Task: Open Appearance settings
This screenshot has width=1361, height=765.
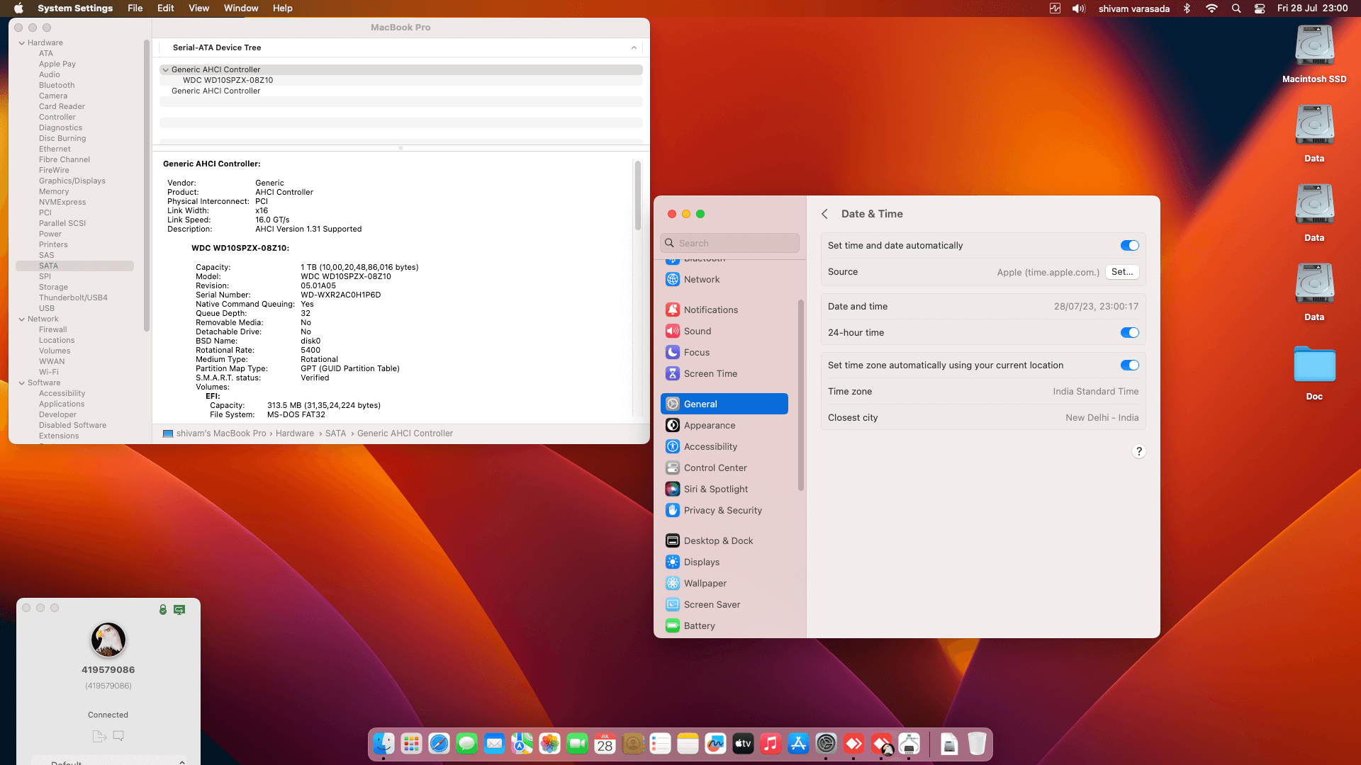Action: [709, 425]
